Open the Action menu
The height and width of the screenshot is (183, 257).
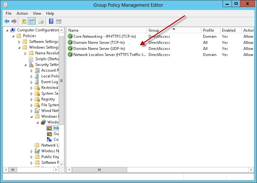(x=22, y=13)
